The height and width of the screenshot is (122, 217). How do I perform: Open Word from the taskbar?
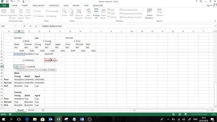click(82, 119)
